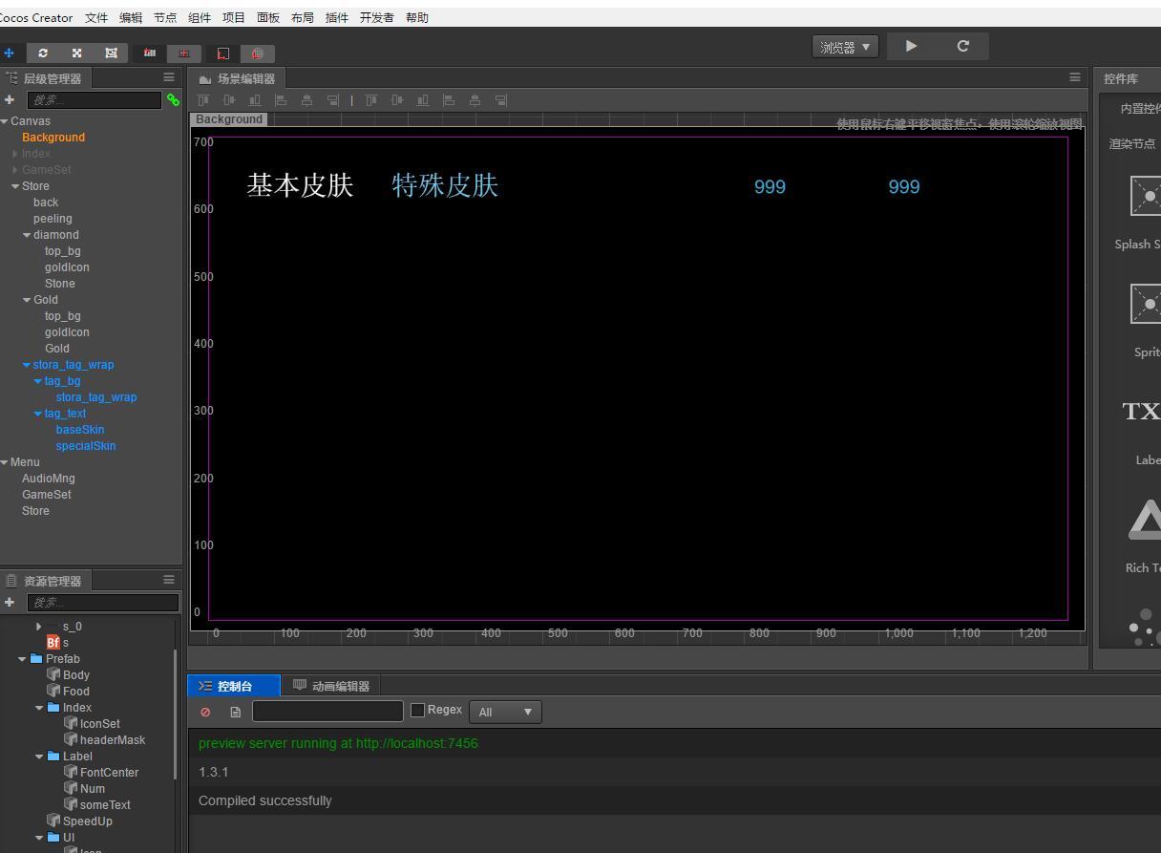Image resolution: width=1161 pixels, height=853 pixels.
Task: Open the assets panel hamburger menu
Action: pyautogui.click(x=169, y=579)
